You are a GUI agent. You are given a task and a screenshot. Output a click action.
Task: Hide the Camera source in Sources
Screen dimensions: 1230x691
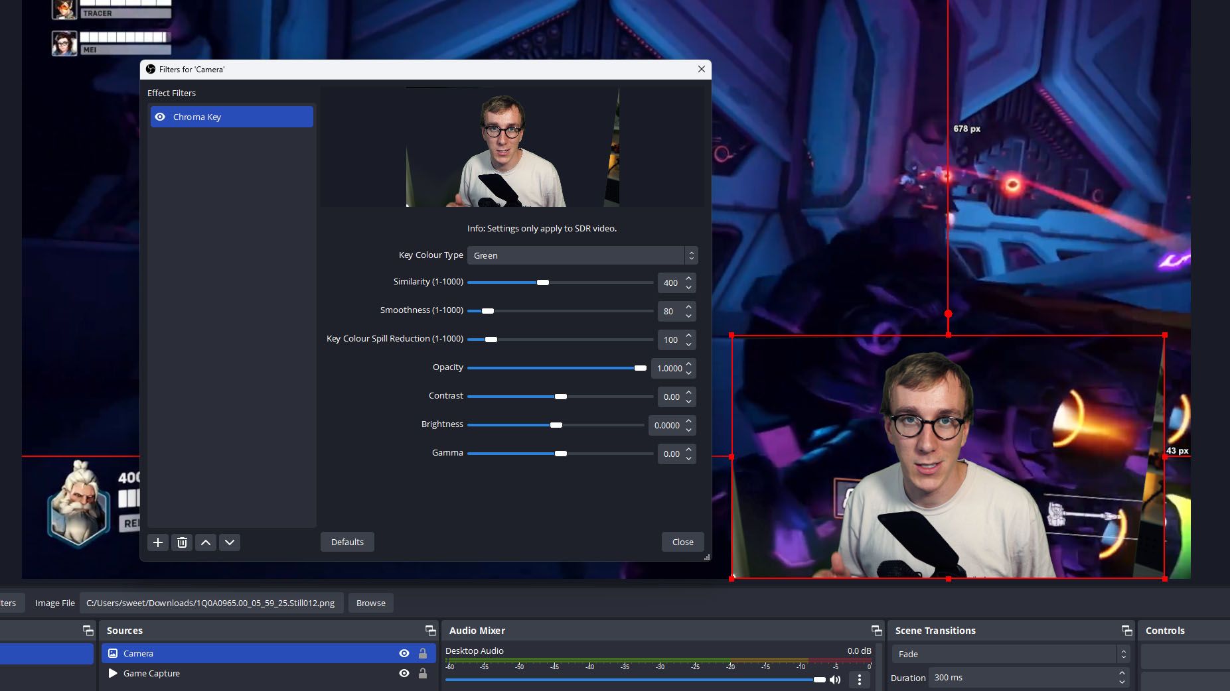click(404, 654)
